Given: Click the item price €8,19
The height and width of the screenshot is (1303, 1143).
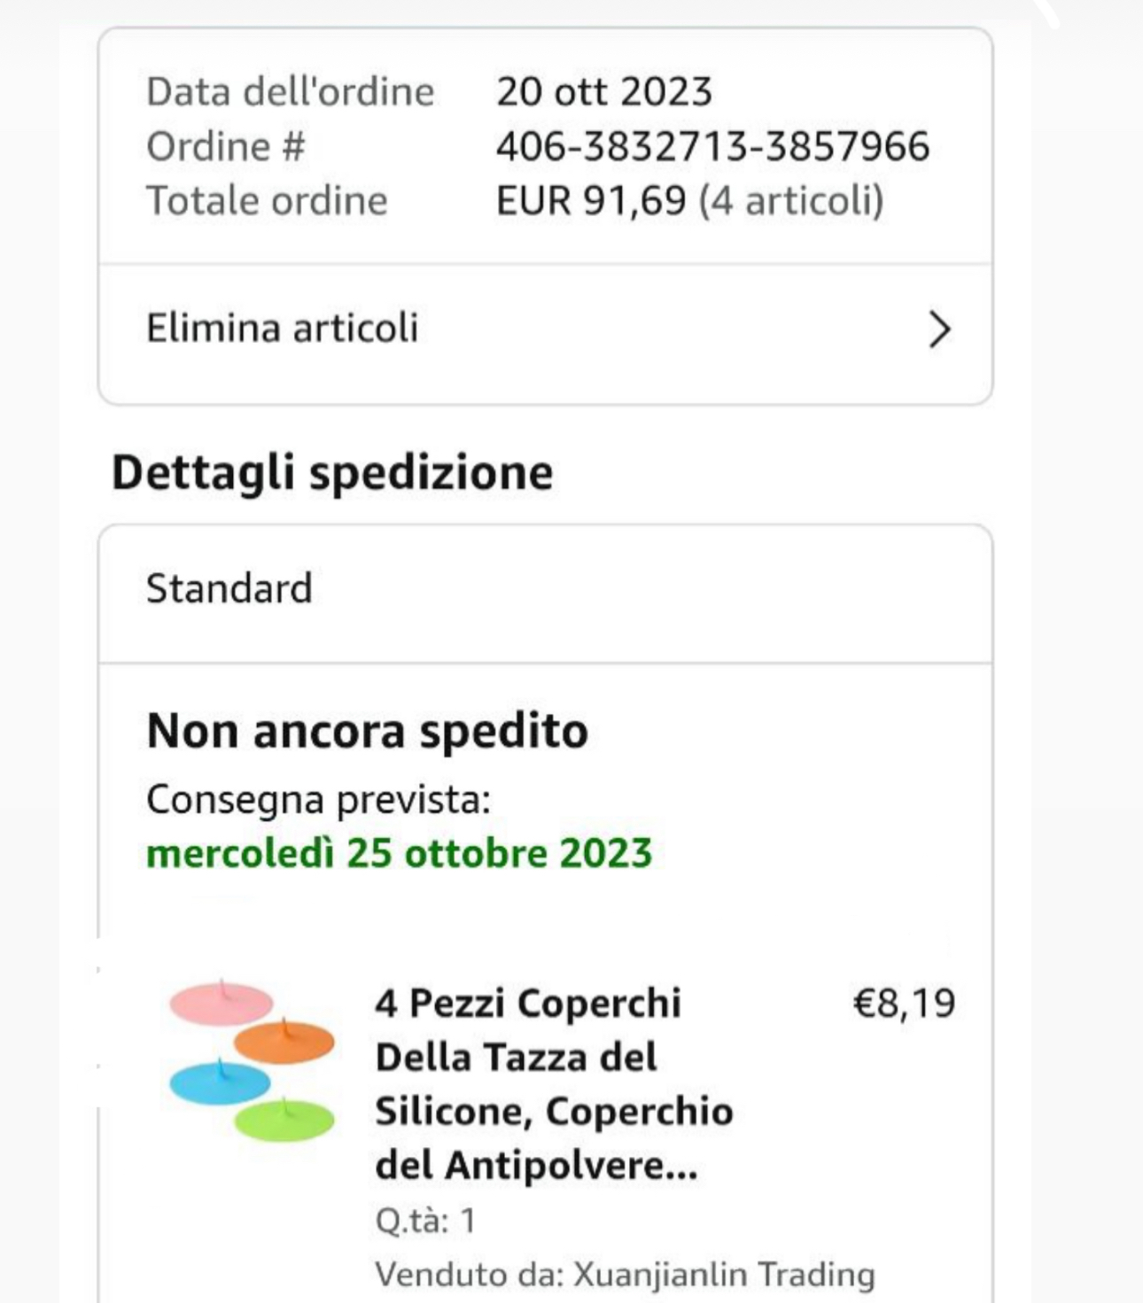Looking at the screenshot, I should pos(903,1003).
